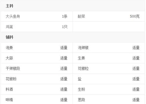Open the 花椒粒 ingredient link

click(x=83, y=69)
